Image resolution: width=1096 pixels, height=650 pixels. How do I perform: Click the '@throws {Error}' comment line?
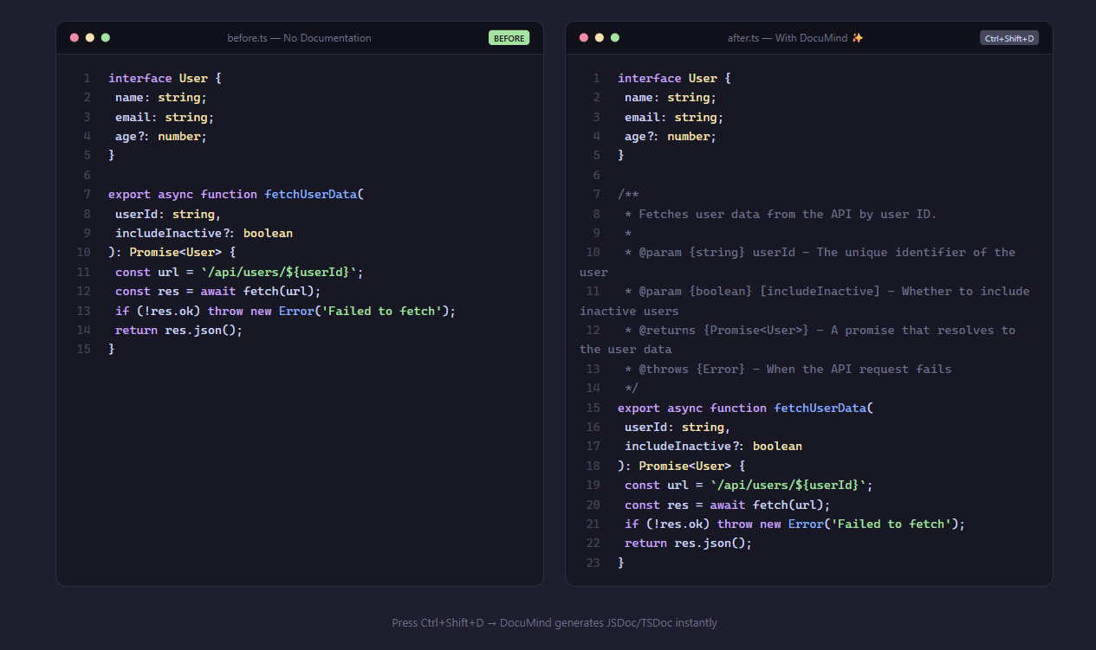(788, 369)
